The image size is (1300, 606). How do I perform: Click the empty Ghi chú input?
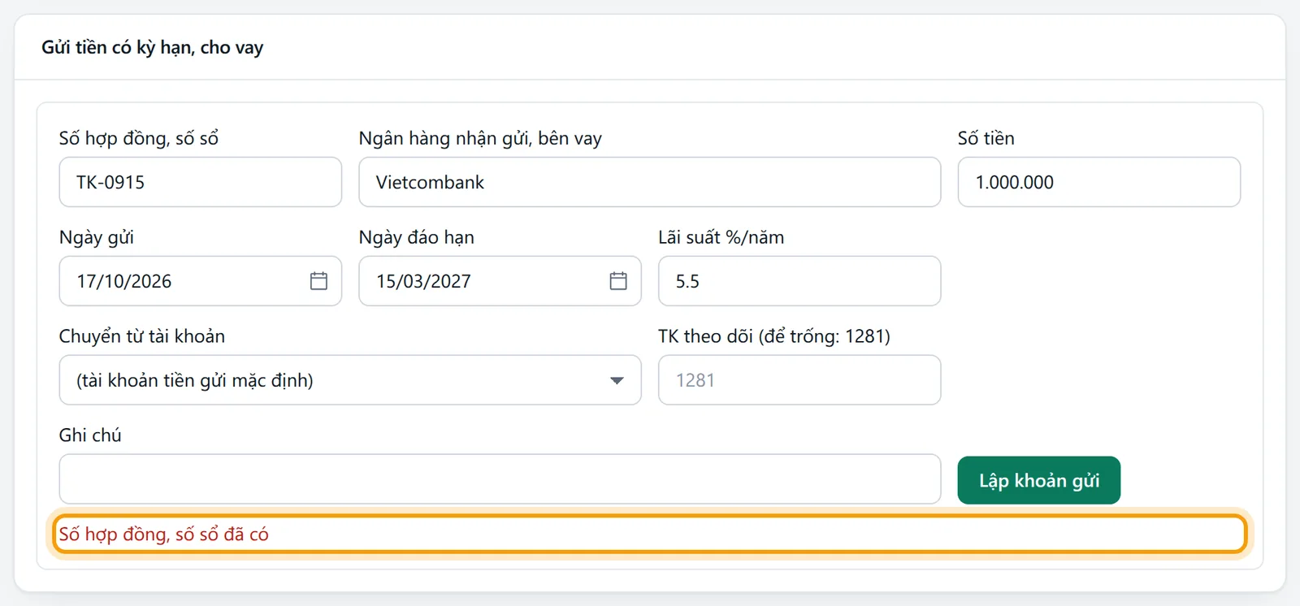tap(500, 479)
